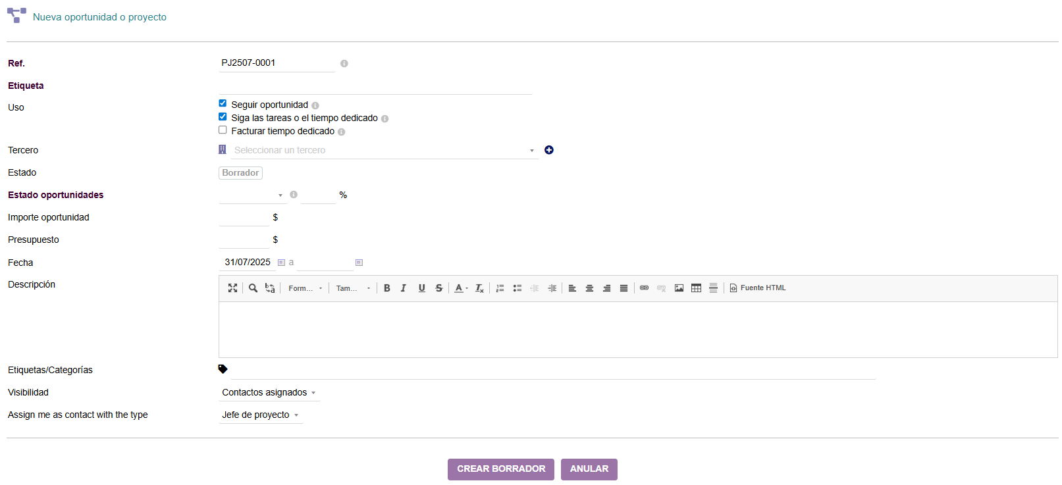Uncheck the Seguir oportunidad checkbox
The height and width of the screenshot is (485, 1062).
(x=223, y=103)
